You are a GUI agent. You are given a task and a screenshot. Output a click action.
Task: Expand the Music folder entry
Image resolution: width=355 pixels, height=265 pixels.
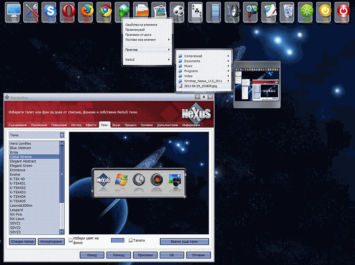tap(204, 66)
